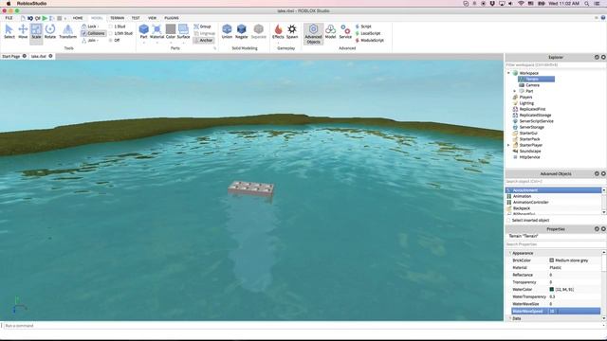Viewport: 607px width, 341px height.
Task: Select the Off snap option
Action: 115,40
